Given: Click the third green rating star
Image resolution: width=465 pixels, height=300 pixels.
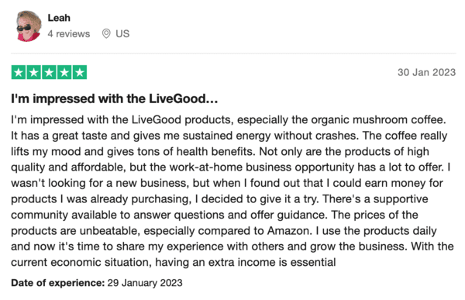Looking at the screenshot, I should 50,72.
